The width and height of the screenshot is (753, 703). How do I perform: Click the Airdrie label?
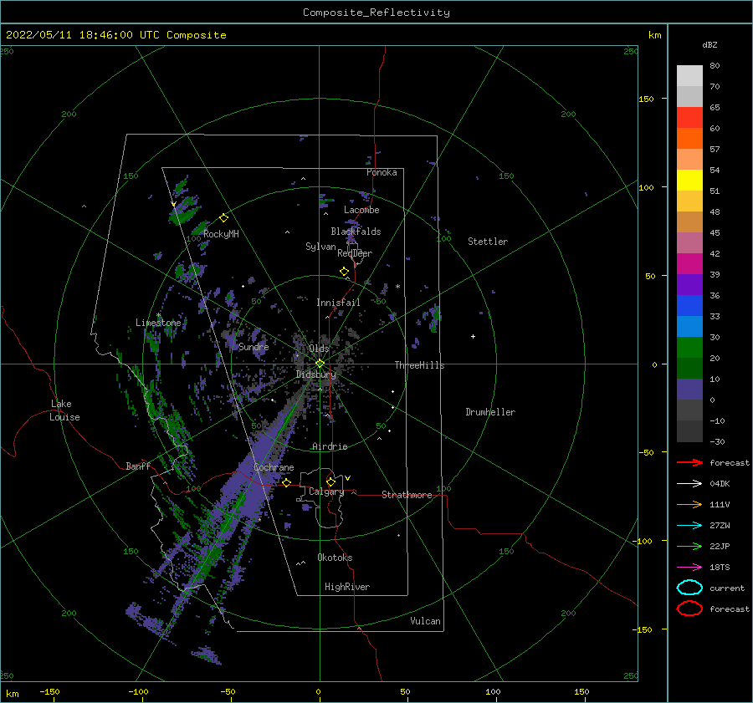330,446
